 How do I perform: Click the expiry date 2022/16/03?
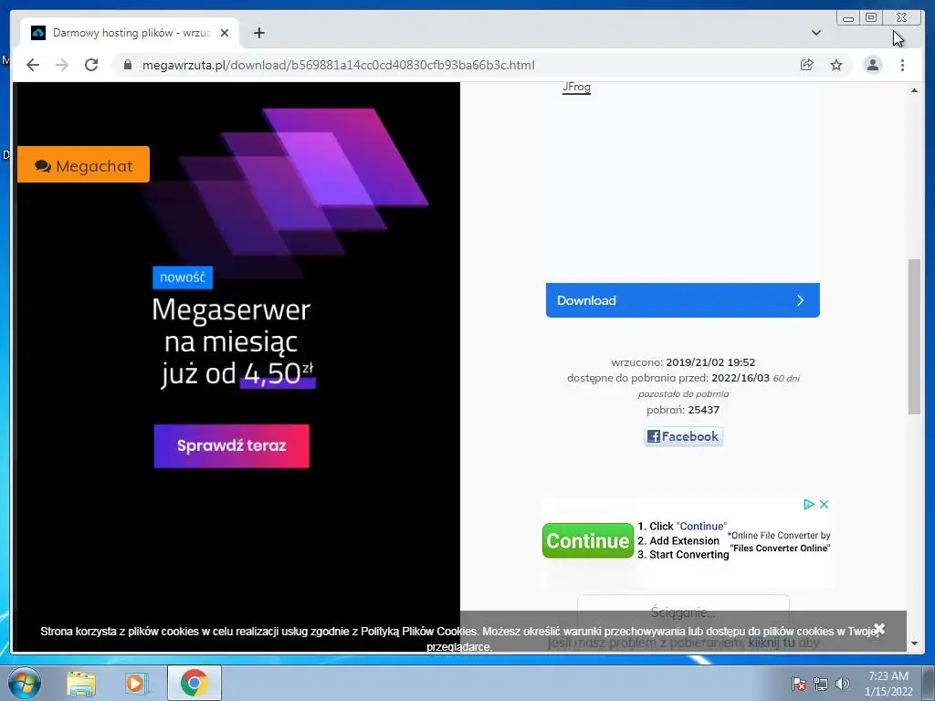[x=740, y=378]
